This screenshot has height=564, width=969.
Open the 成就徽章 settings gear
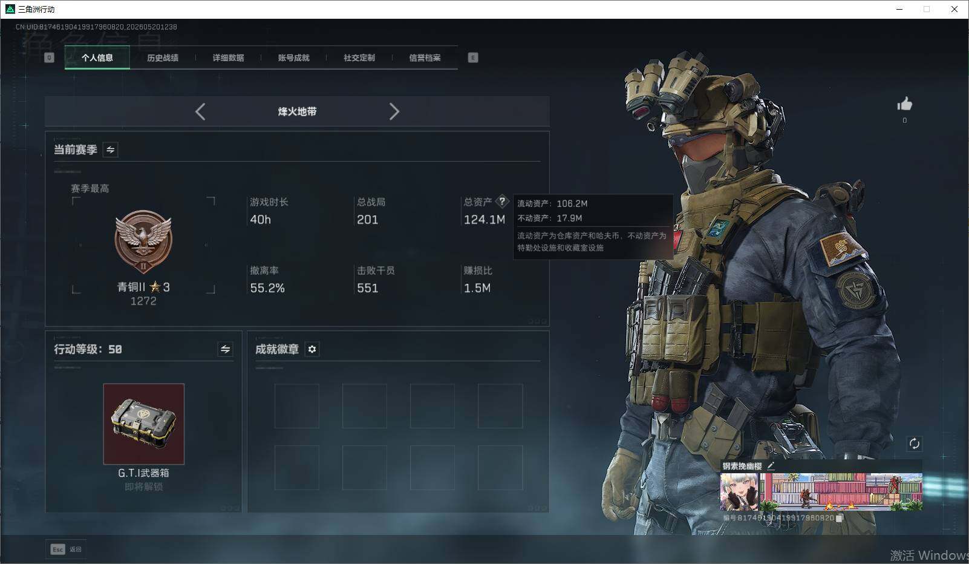312,349
